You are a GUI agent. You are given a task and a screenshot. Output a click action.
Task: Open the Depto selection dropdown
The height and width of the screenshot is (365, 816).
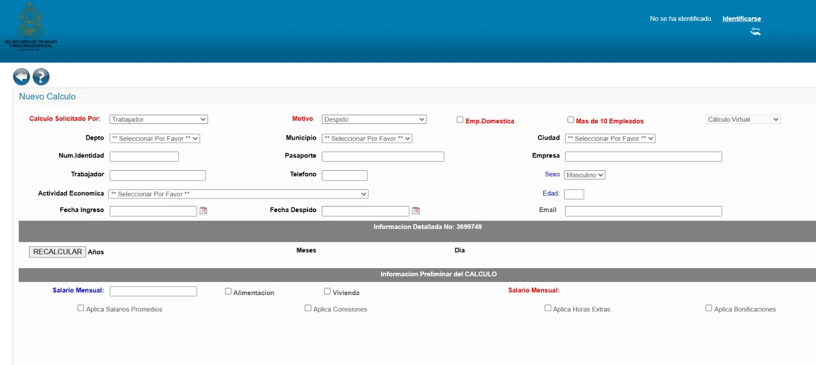155,138
